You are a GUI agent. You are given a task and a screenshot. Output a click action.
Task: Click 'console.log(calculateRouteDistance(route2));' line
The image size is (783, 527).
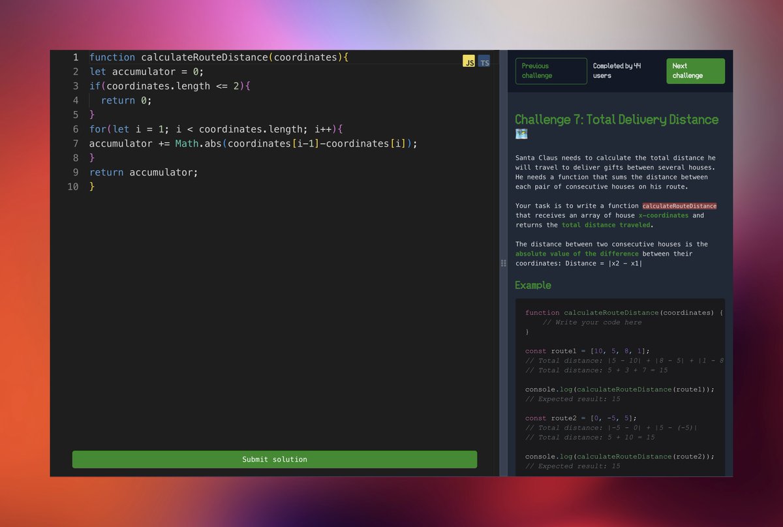pos(620,457)
